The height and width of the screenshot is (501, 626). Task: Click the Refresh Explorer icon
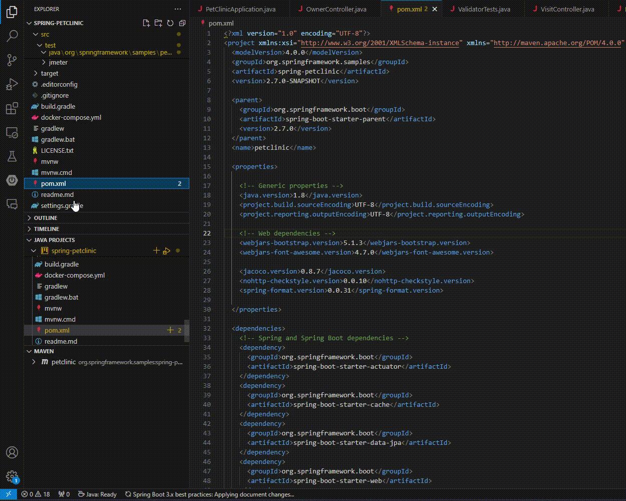click(170, 23)
